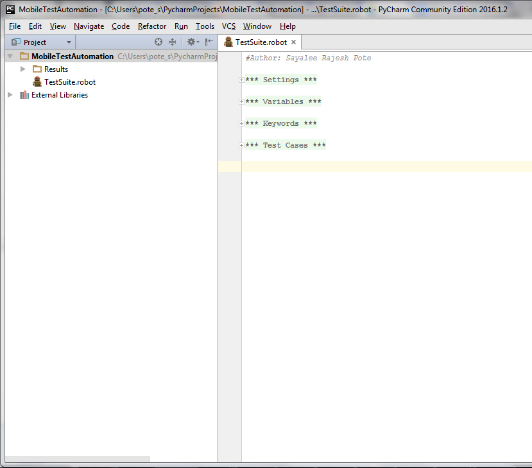Open the Project panel gear settings
The width and height of the screenshot is (532, 468).
[191, 42]
